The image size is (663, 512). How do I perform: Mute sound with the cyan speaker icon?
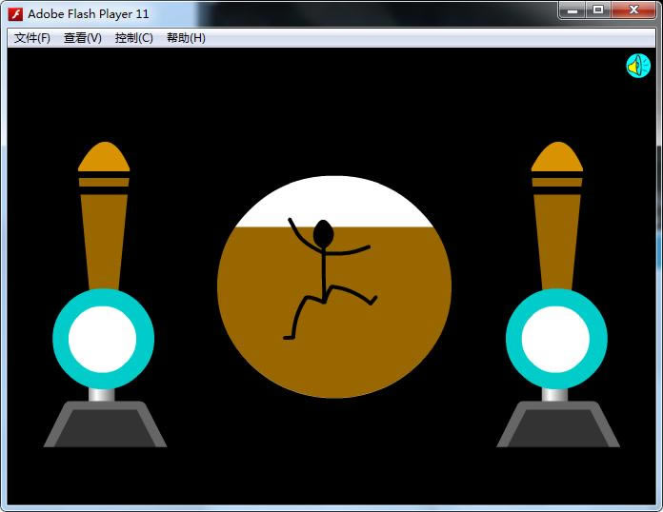click(x=637, y=66)
